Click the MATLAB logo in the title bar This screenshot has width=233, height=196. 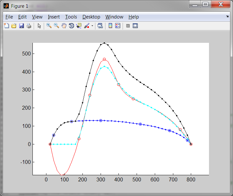[x=6, y=6]
